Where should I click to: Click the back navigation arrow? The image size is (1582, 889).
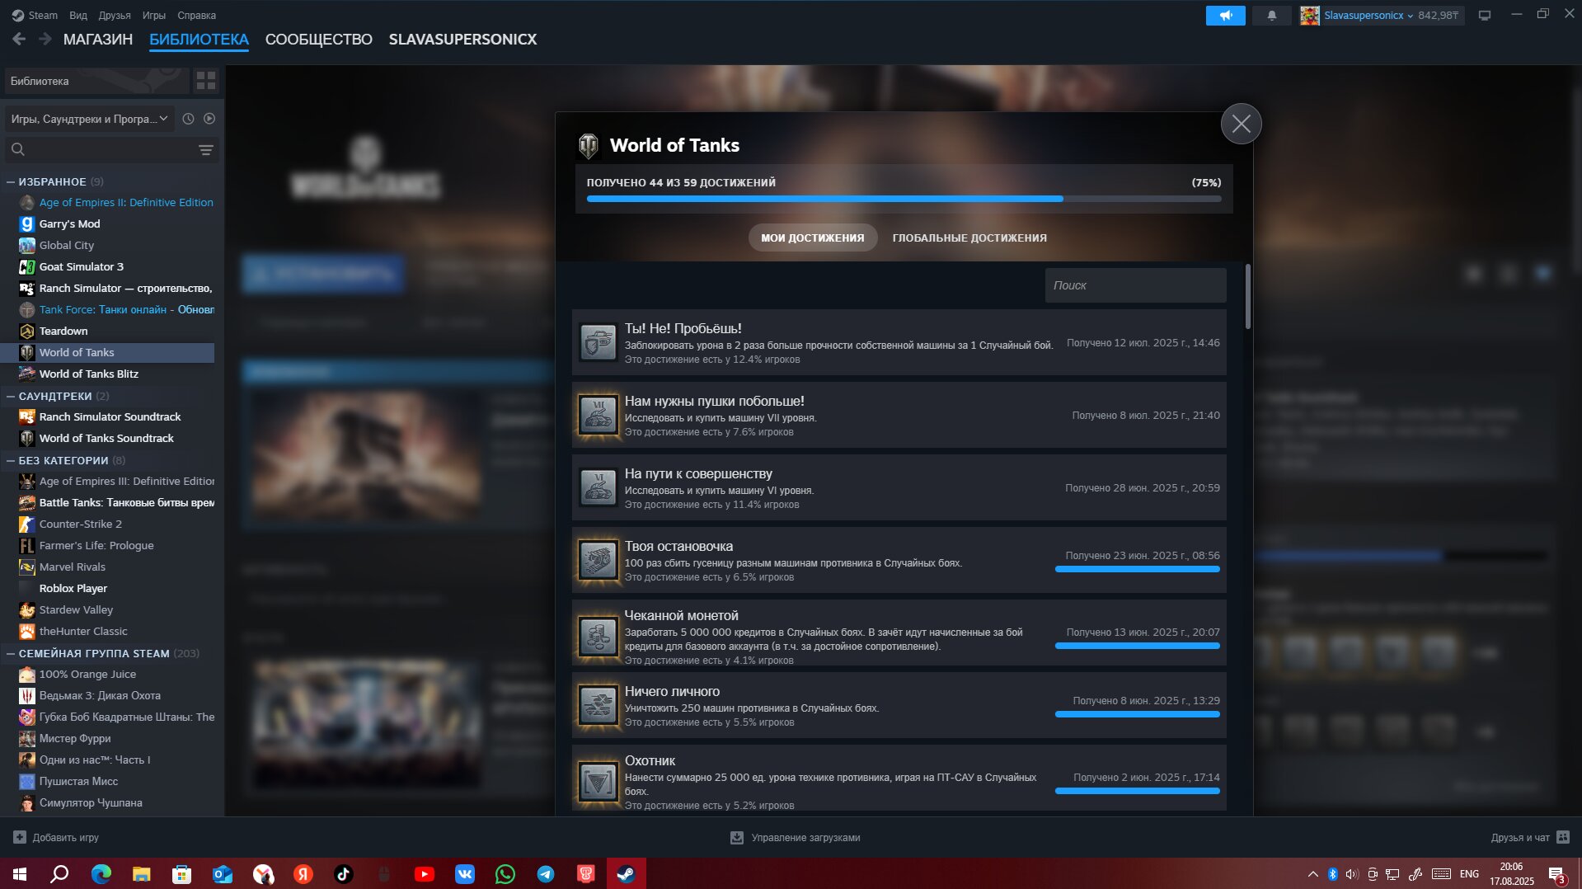[x=19, y=39]
